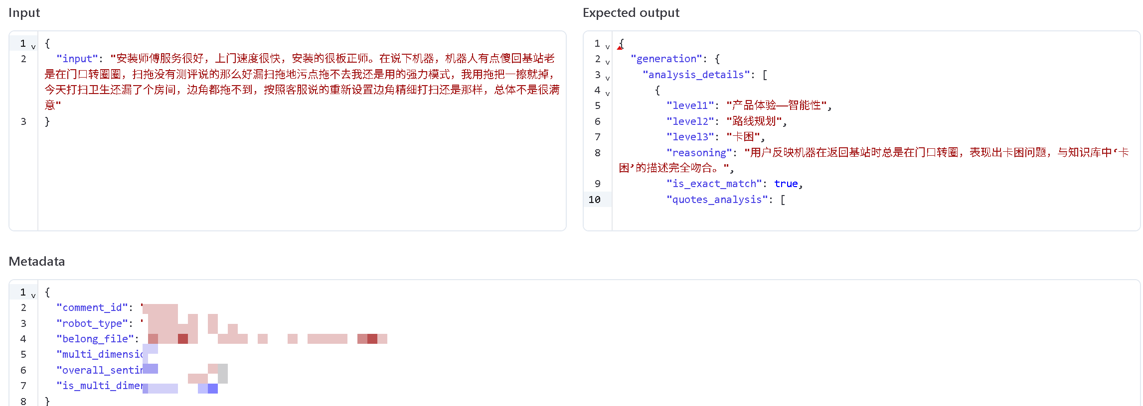Click the "level1" key
Image resolution: width=1143 pixels, height=406 pixels.
pyautogui.click(x=690, y=105)
